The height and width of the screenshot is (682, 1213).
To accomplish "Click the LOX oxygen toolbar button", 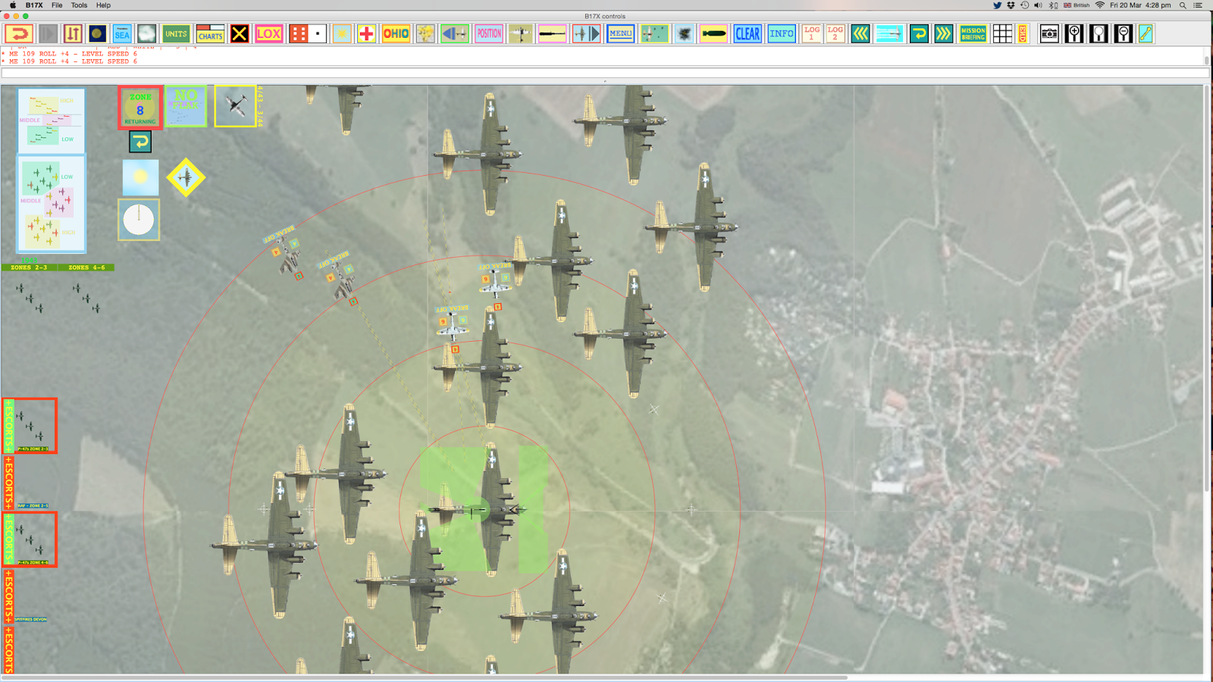I will point(268,33).
